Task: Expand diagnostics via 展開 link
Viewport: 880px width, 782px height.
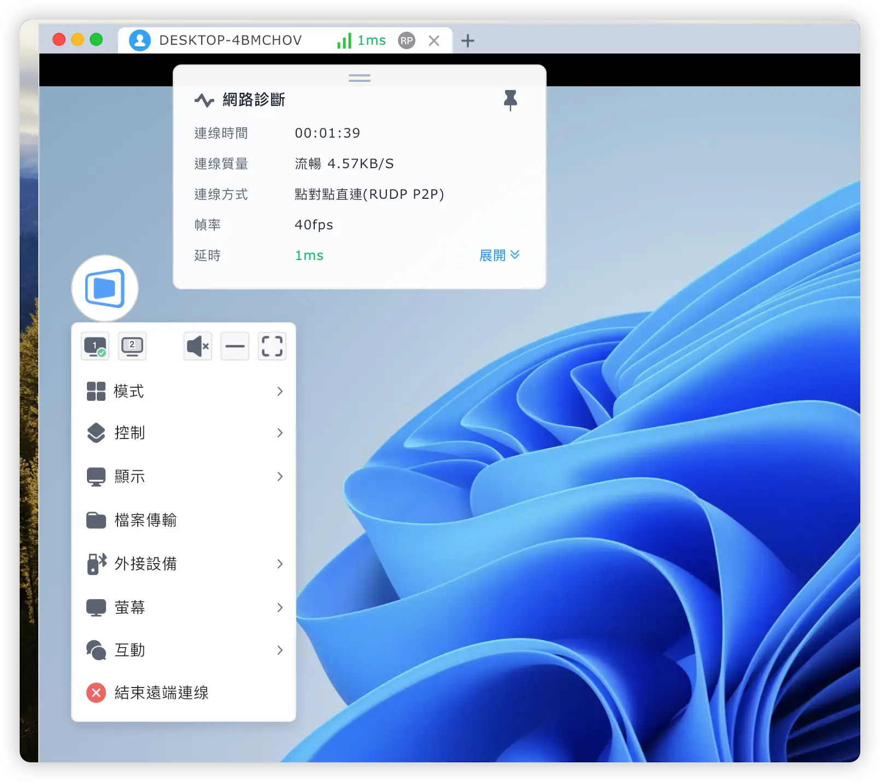Action: pyautogui.click(x=500, y=255)
